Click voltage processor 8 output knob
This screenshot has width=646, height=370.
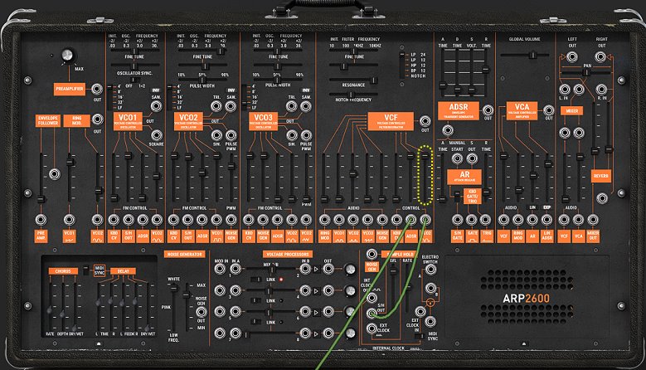[350, 333]
